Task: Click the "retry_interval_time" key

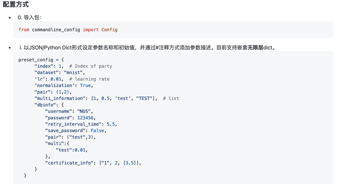Action: 73,124
